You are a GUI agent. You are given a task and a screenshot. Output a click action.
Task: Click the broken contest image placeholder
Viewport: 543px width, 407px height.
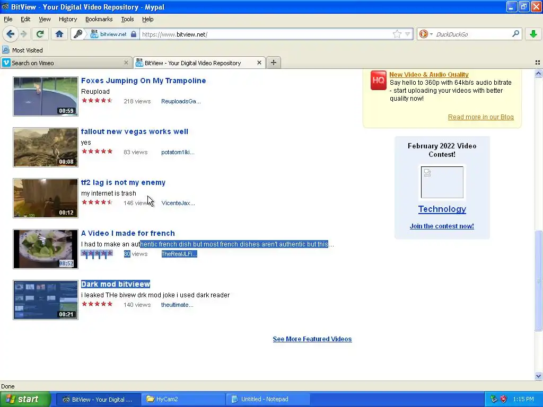442,182
